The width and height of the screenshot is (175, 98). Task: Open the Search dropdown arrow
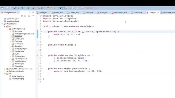click(x=57, y=8)
